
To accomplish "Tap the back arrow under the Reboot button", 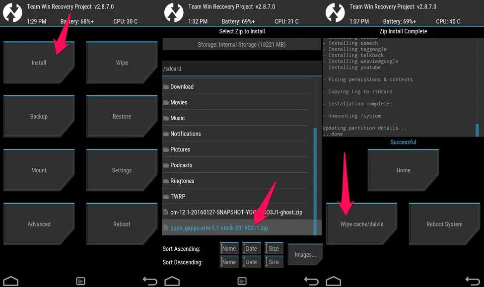I will [x=150, y=281].
